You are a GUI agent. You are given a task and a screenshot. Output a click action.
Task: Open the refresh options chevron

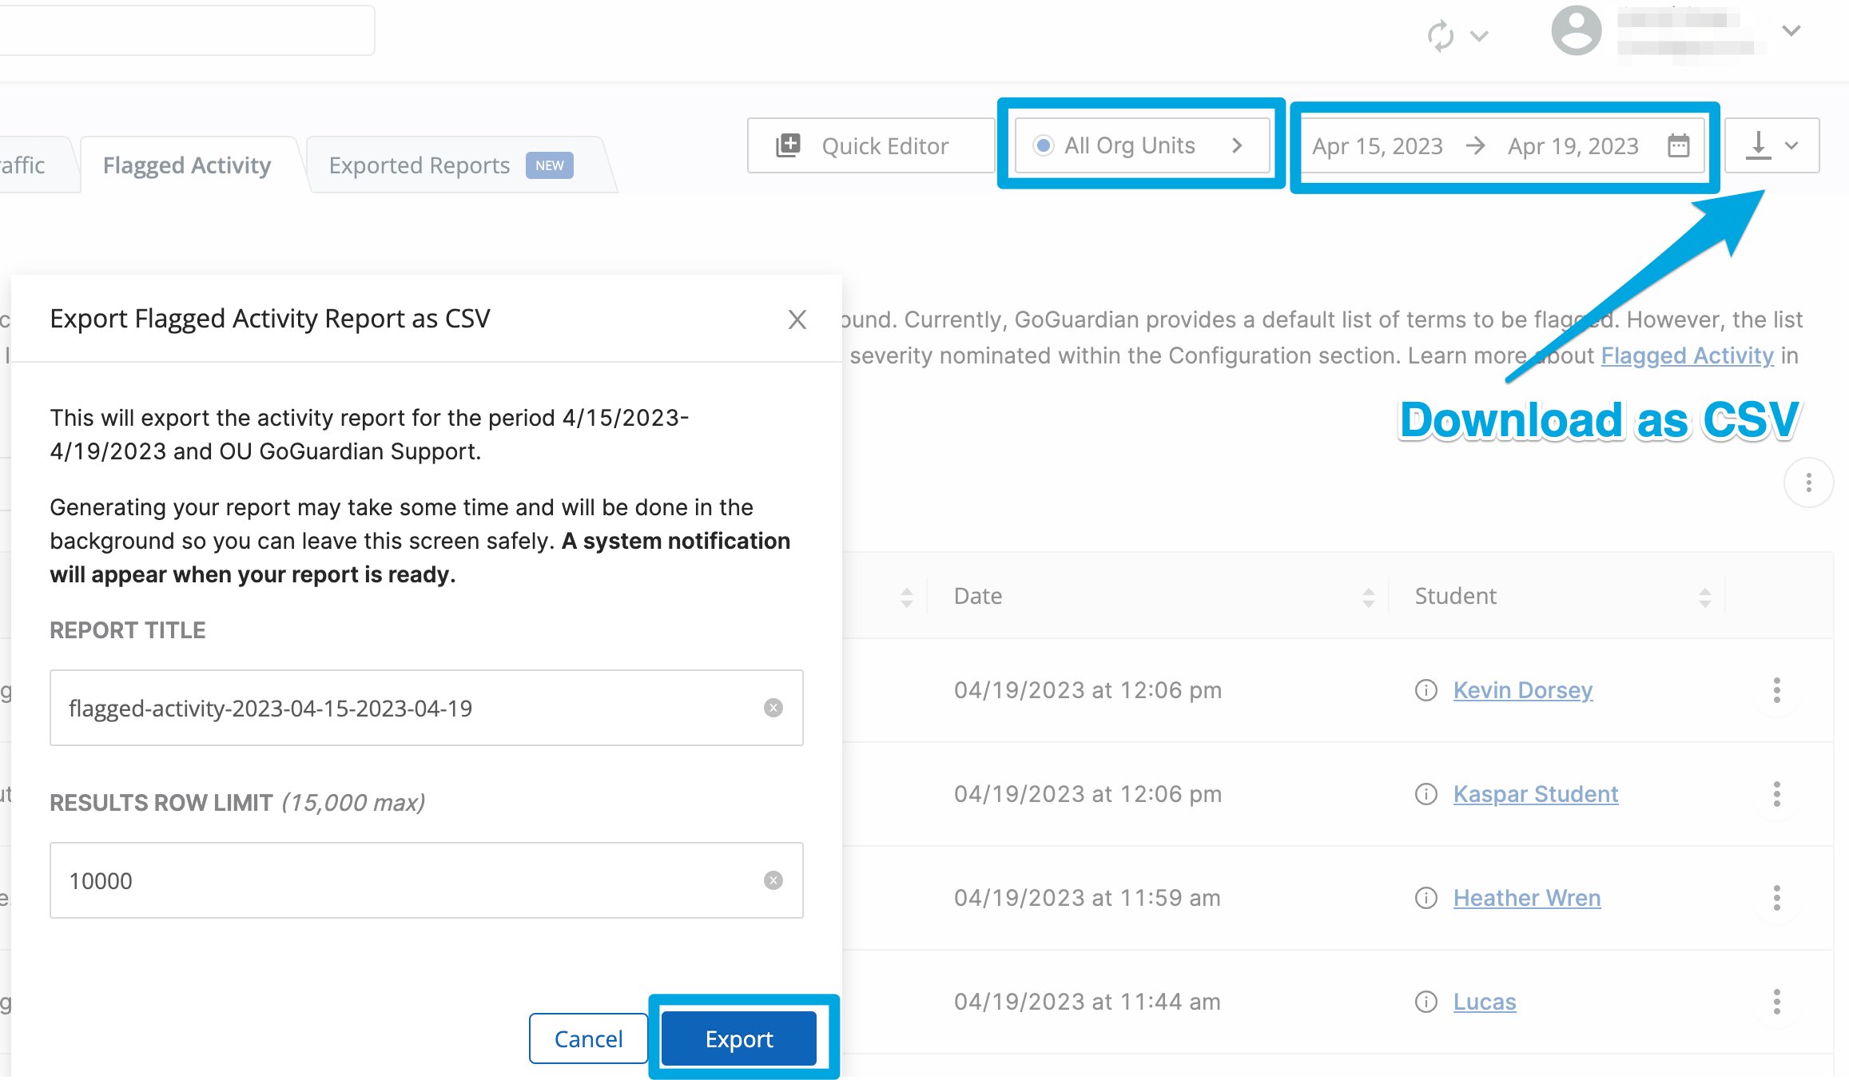coord(1479,36)
